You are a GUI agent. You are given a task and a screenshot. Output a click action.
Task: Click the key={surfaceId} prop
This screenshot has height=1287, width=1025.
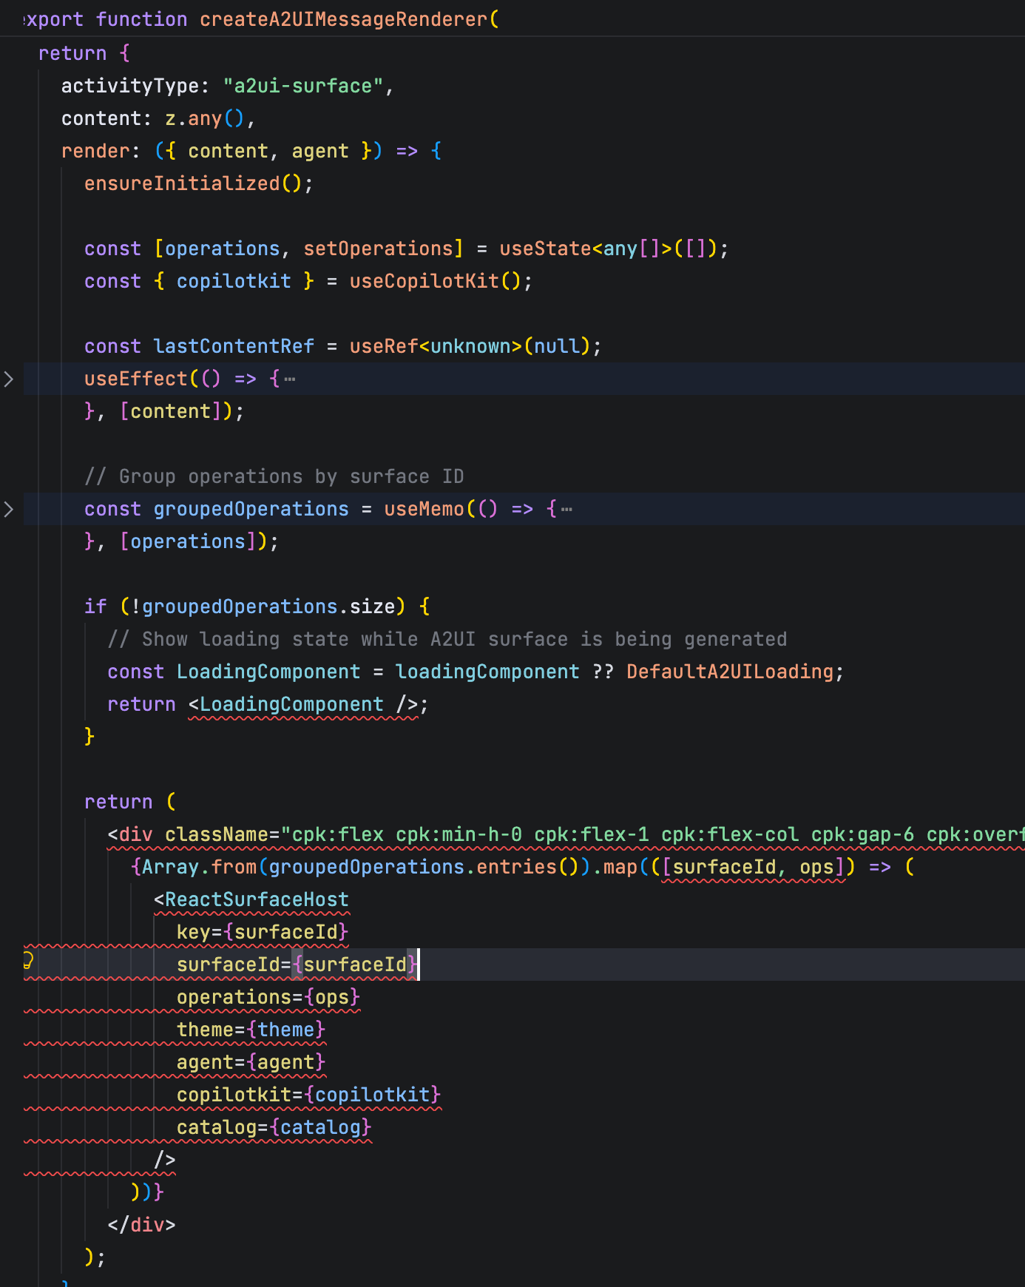[263, 933]
